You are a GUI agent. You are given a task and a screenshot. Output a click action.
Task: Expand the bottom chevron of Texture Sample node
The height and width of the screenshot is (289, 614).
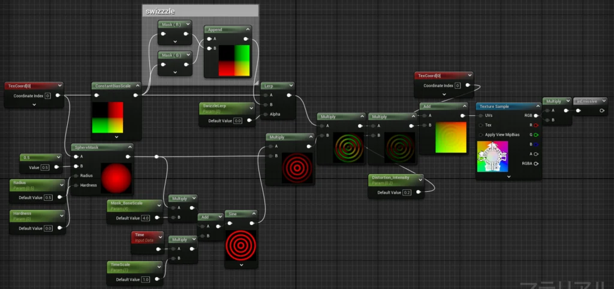point(508,176)
